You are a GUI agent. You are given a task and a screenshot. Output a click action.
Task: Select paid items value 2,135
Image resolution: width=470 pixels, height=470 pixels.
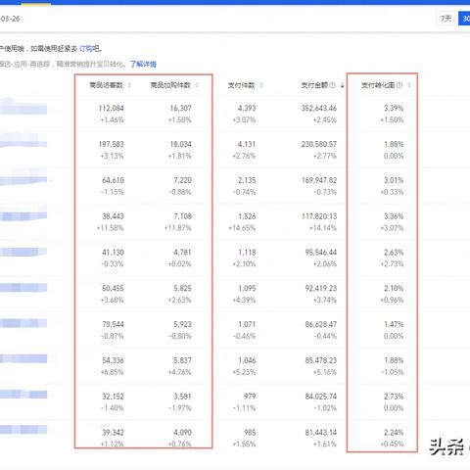tap(247, 180)
